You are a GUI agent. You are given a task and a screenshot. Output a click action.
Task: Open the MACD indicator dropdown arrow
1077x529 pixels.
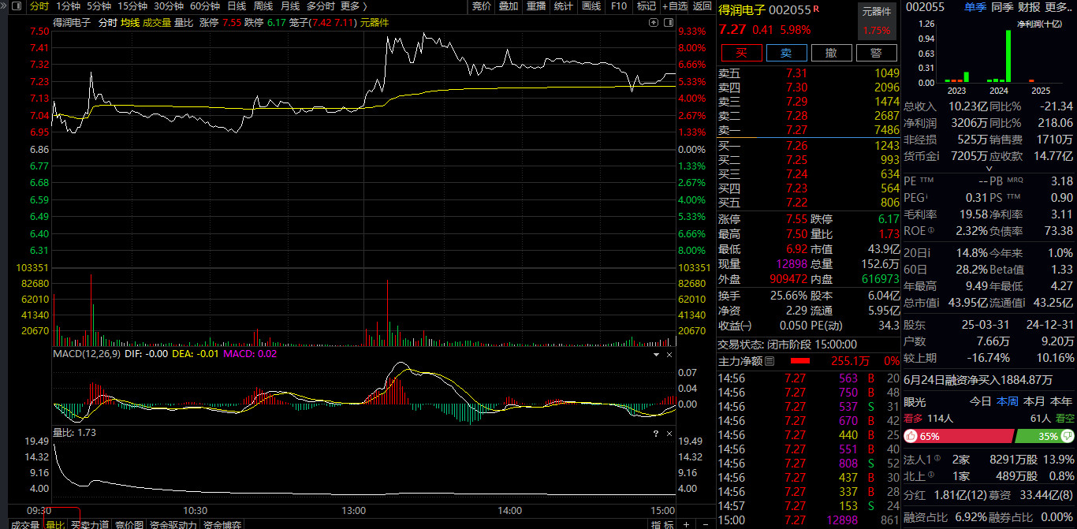tap(655, 355)
